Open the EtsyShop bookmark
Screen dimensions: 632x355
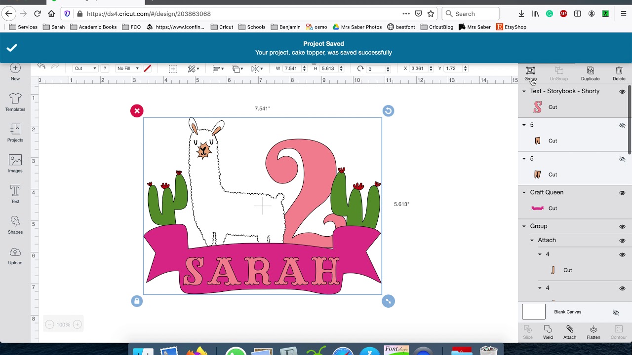tap(512, 27)
